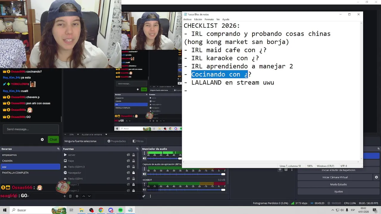The image size is (381, 214).
Task: Toggle lock of server source
Action: [x=134, y=155]
